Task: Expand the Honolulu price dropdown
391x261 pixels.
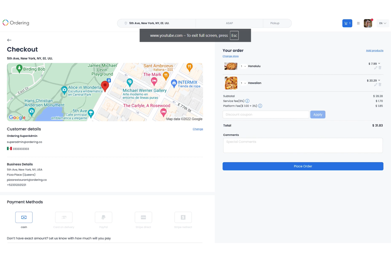Action: [379, 63]
